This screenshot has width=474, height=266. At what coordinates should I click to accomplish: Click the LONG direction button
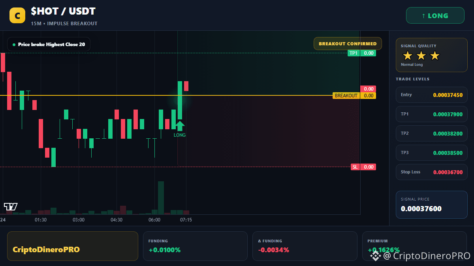435,16
